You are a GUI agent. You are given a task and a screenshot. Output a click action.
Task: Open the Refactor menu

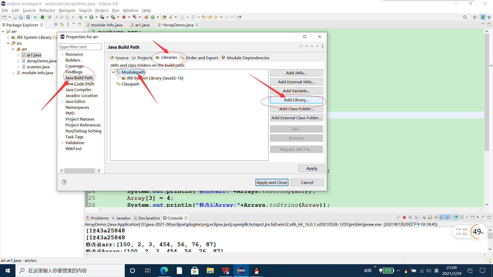point(47,10)
